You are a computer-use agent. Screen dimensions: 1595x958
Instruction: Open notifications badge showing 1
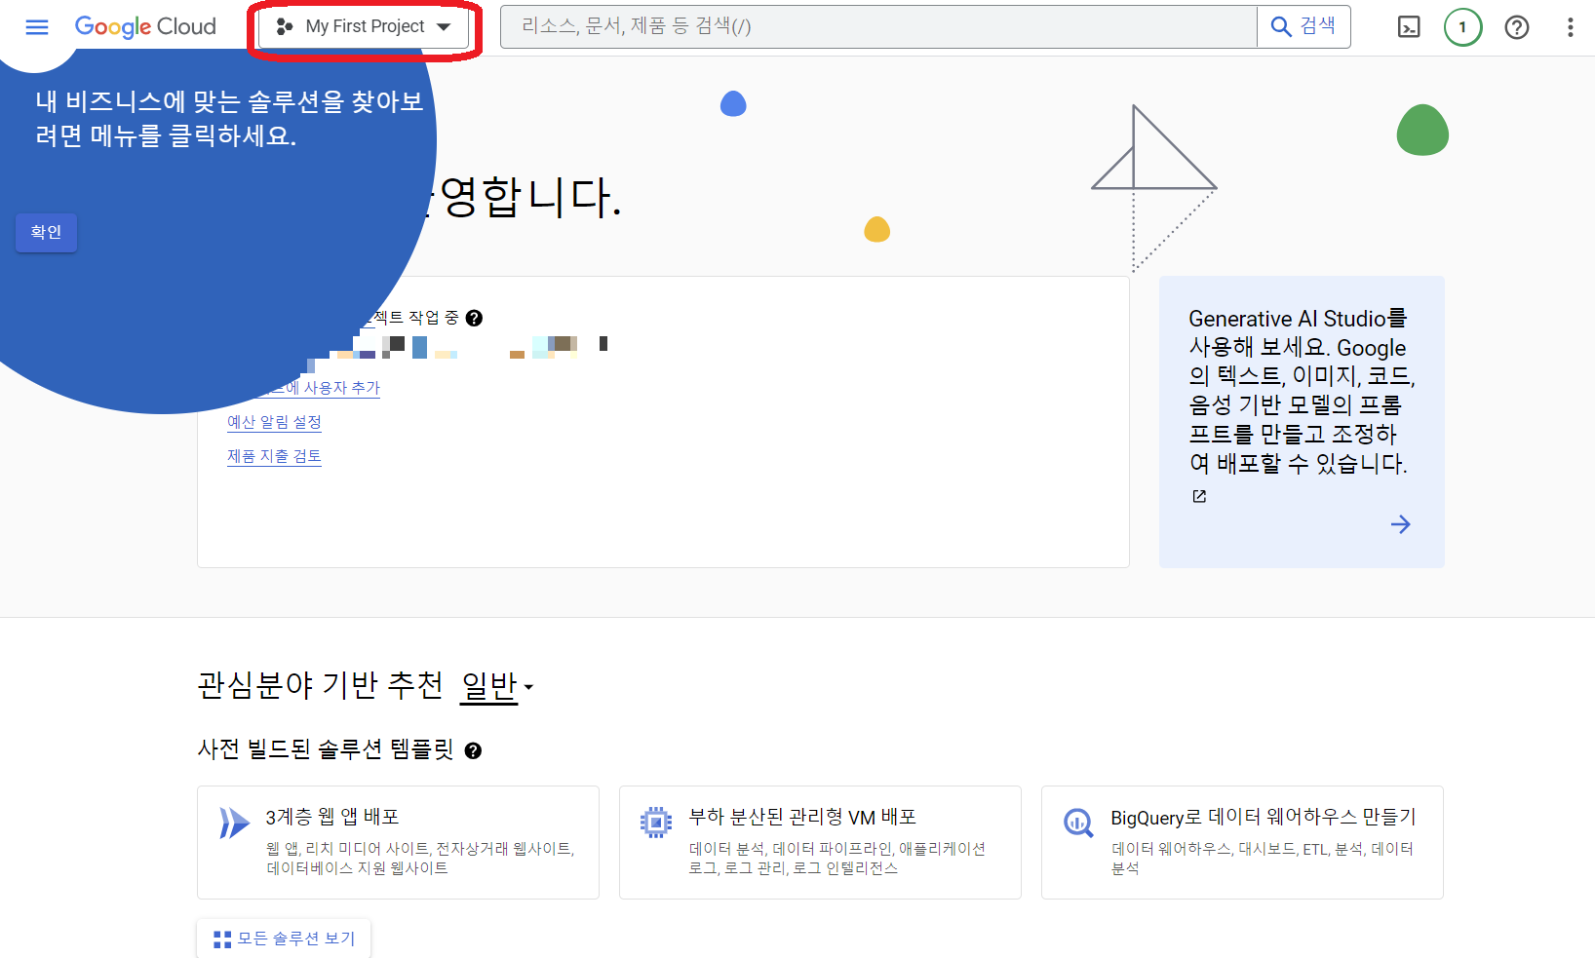(x=1462, y=27)
